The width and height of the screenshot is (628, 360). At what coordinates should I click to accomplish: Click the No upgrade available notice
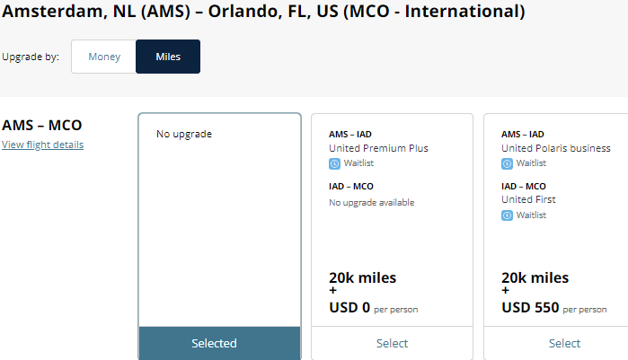point(371,202)
